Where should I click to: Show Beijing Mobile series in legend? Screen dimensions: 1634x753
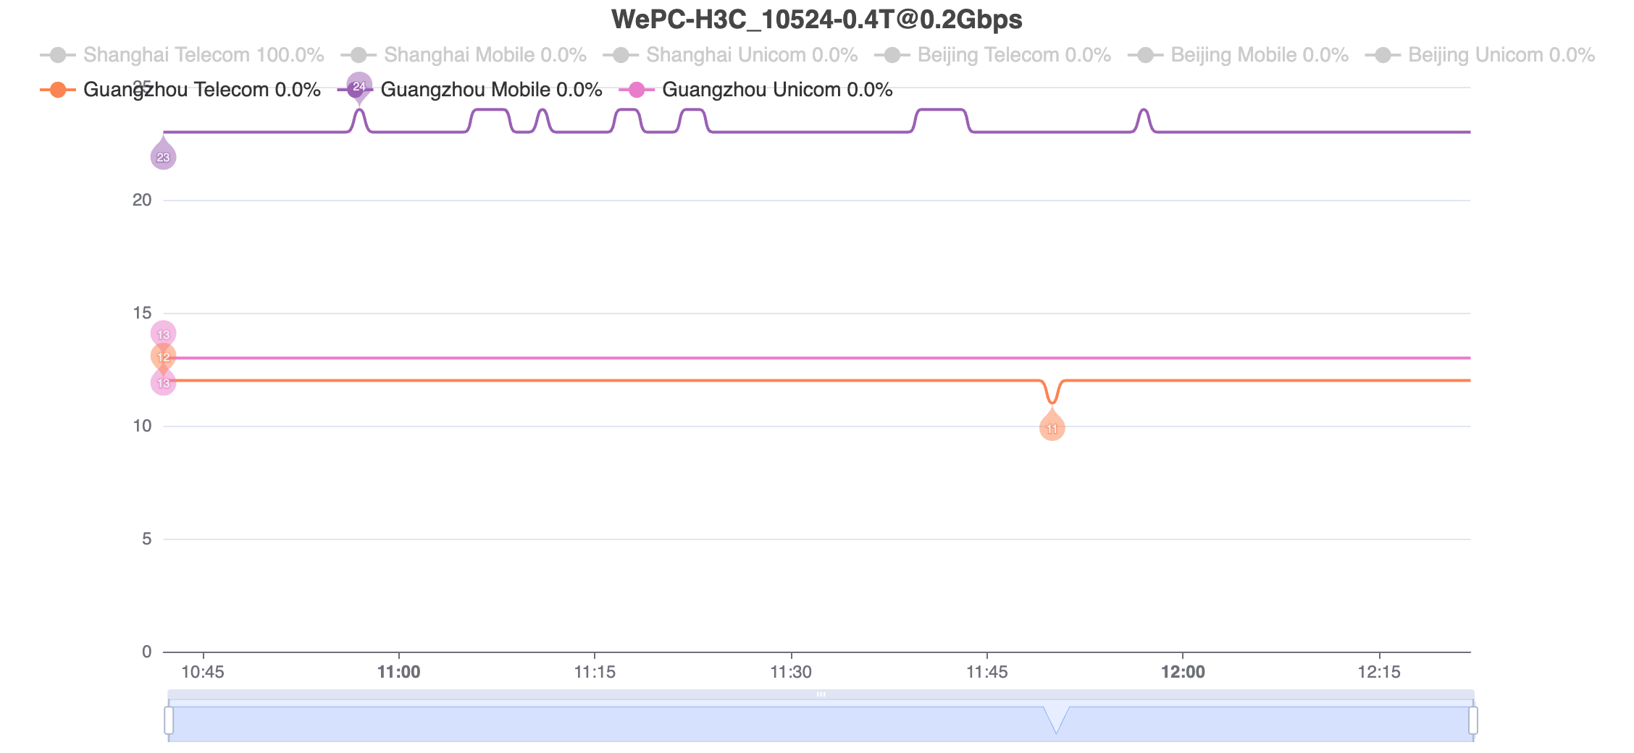tap(1238, 55)
